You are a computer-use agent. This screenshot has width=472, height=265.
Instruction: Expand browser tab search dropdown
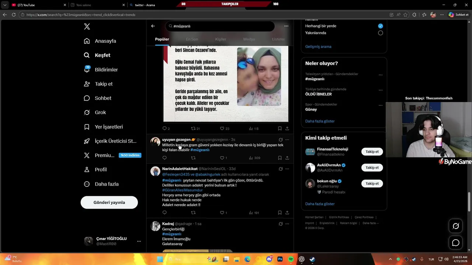4,5
